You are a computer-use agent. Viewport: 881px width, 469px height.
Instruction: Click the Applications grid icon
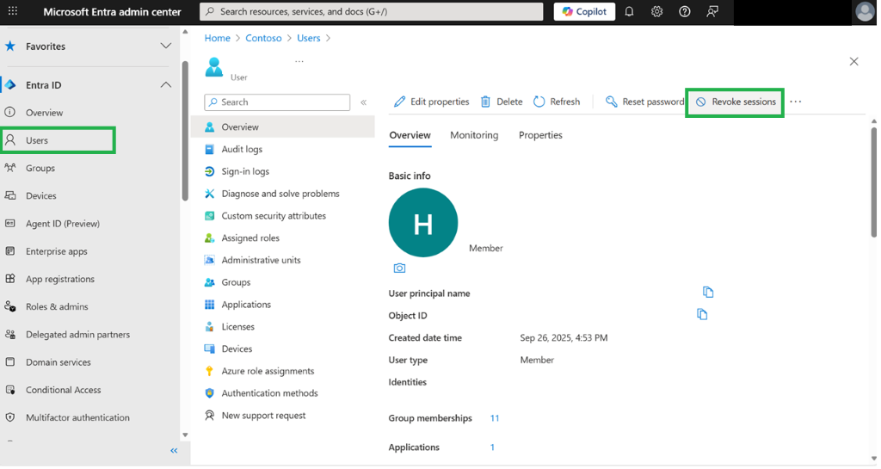pos(210,305)
